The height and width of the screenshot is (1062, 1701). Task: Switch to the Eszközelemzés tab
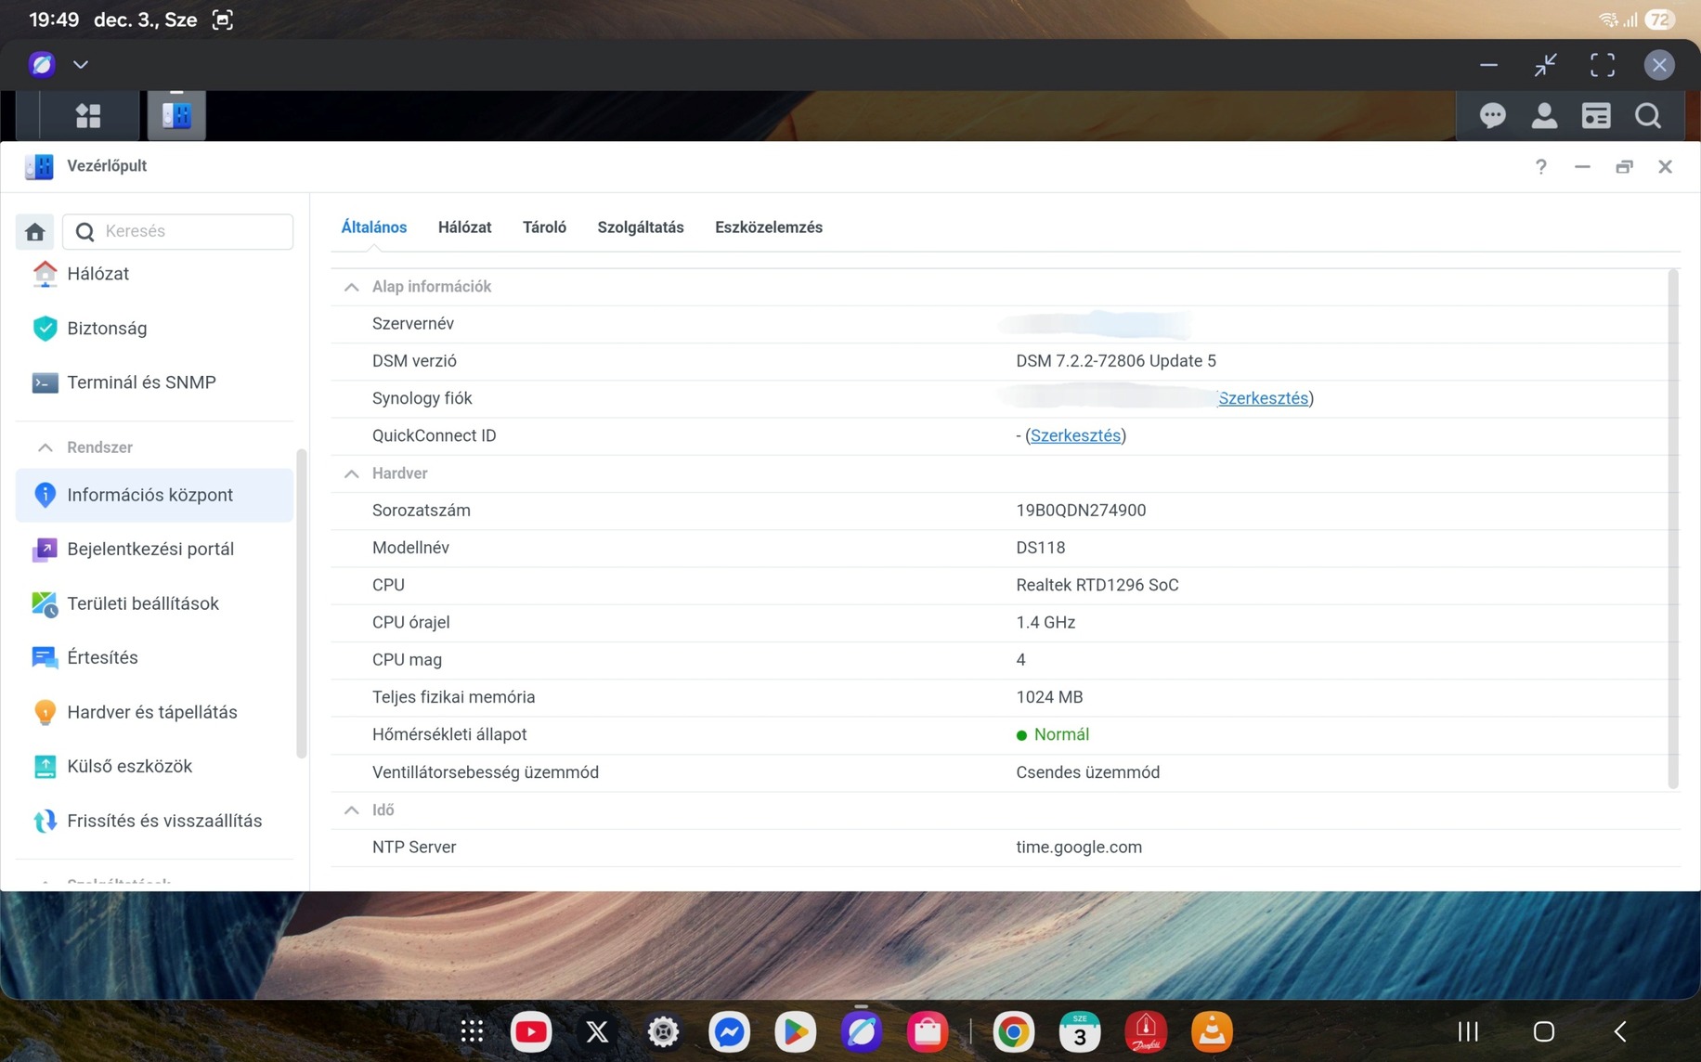[769, 227]
